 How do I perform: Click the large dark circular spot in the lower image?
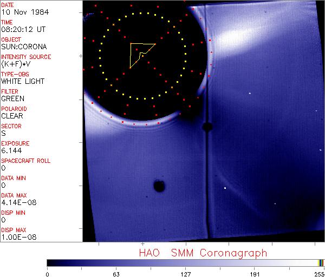[x=159, y=187]
